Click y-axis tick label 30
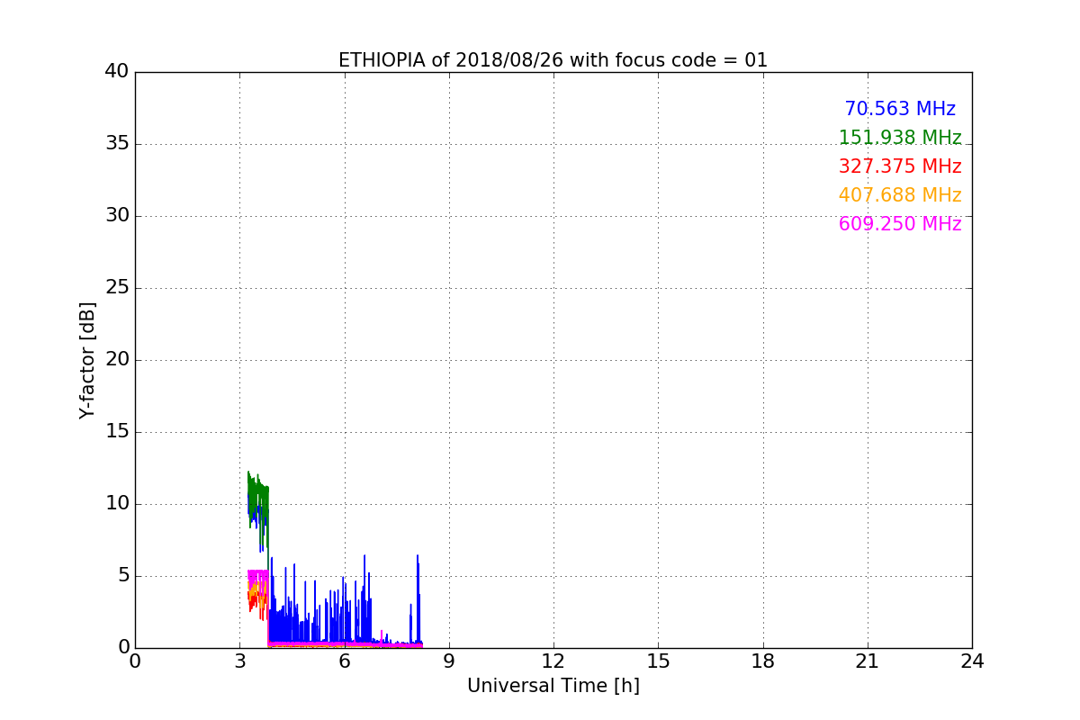The height and width of the screenshot is (720, 1080). pyautogui.click(x=117, y=216)
